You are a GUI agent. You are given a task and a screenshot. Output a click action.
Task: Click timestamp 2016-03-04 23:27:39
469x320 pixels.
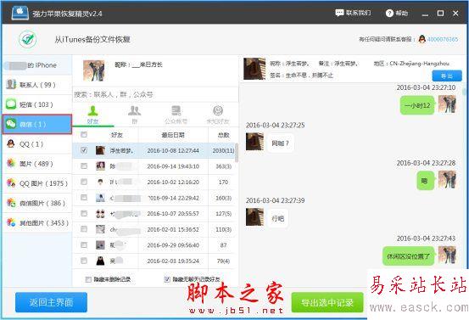[x=275, y=200]
